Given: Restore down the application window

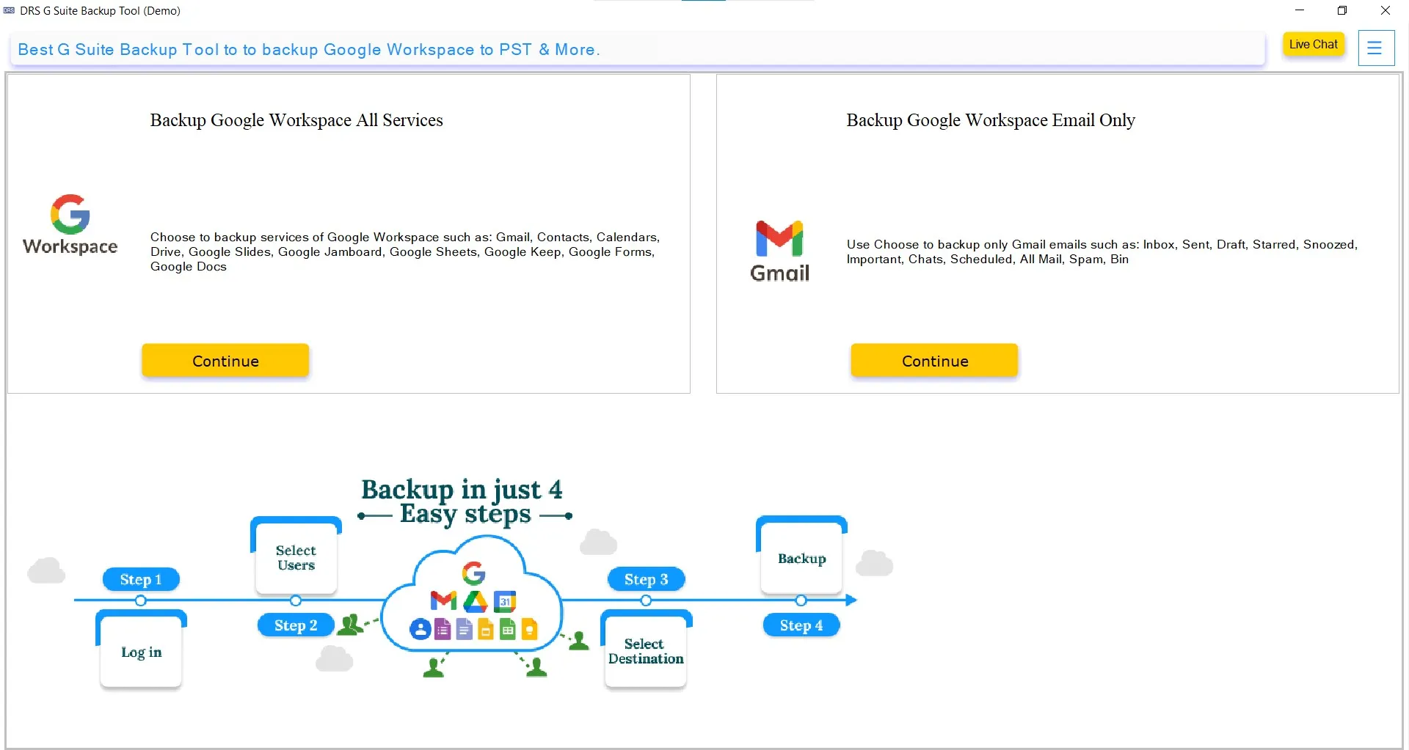Looking at the screenshot, I should (x=1342, y=10).
